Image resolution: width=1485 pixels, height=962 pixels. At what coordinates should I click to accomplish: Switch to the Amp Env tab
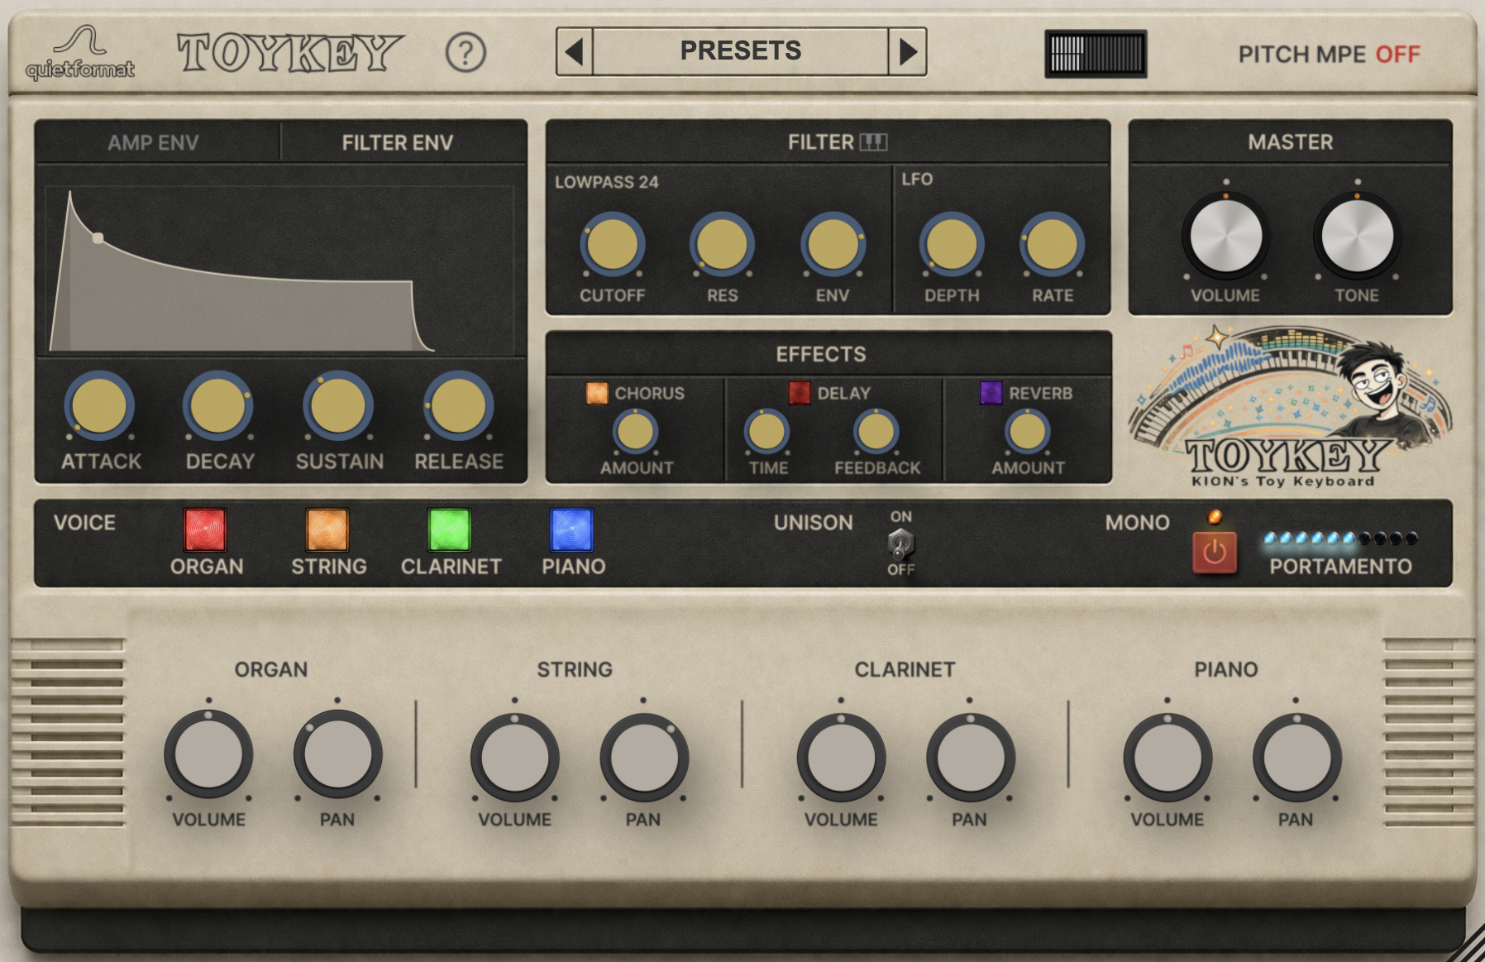coord(154,143)
